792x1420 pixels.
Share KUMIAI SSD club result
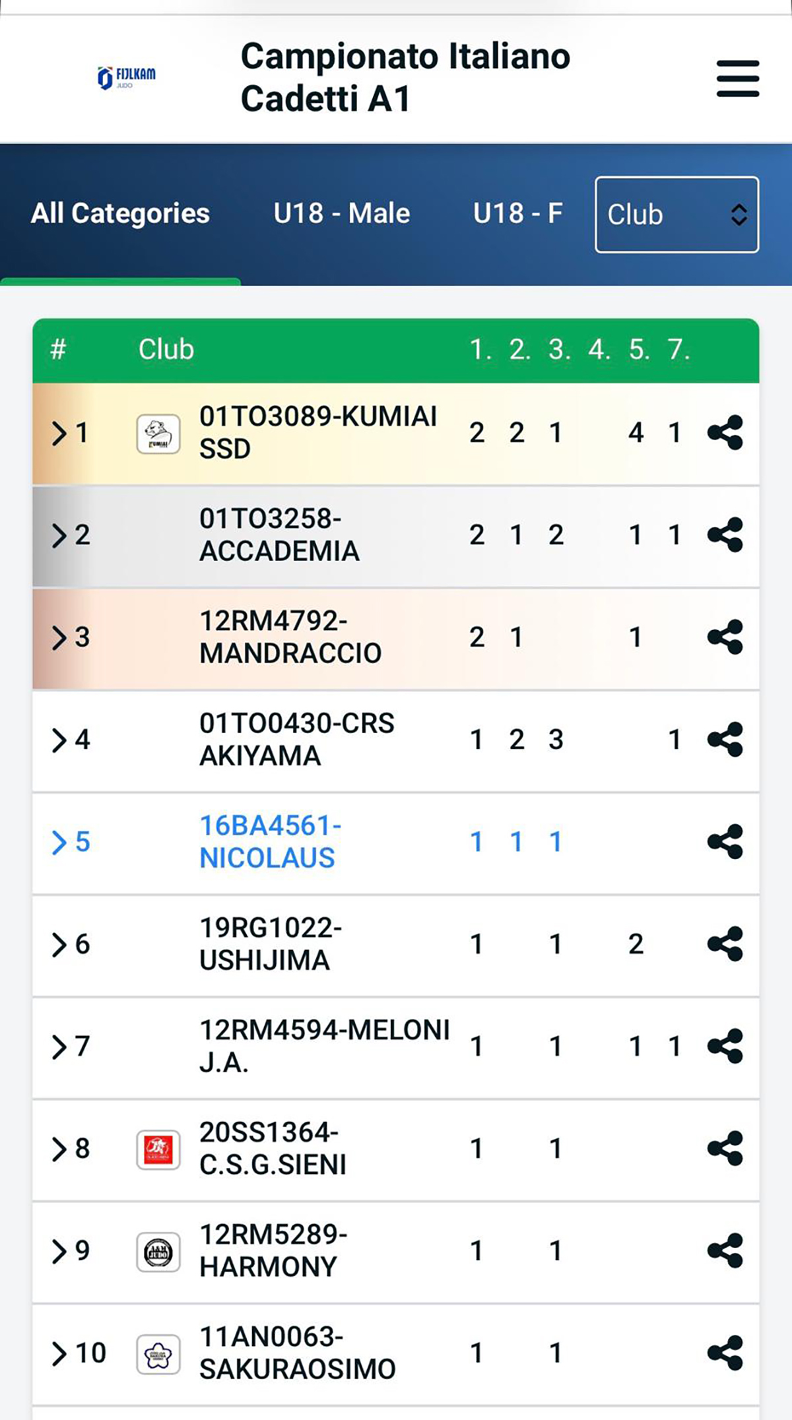pyautogui.click(x=725, y=433)
